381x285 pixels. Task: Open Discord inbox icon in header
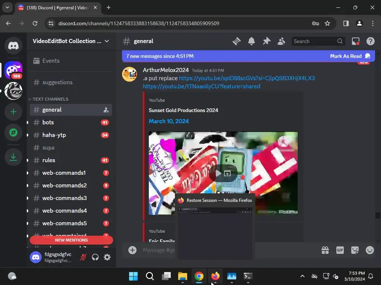(x=355, y=41)
